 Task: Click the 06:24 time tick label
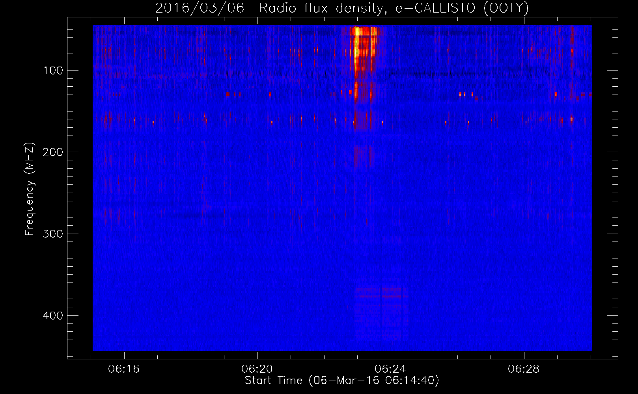[390, 369]
